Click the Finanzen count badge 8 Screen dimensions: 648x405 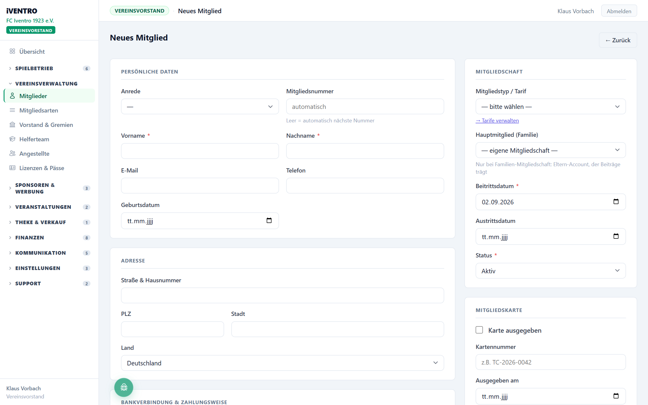[x=86, y=238]
